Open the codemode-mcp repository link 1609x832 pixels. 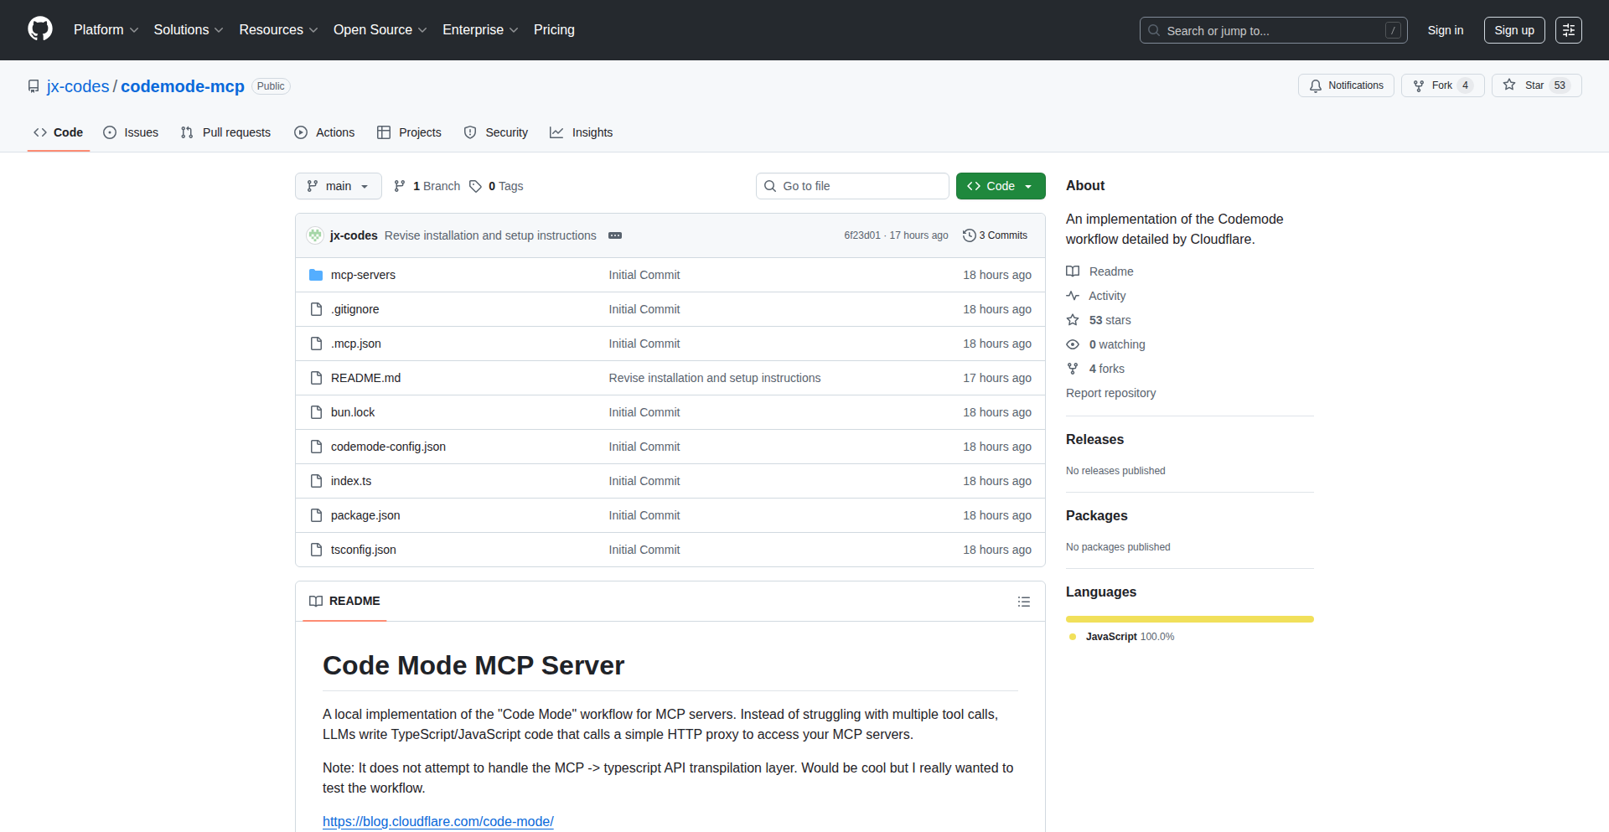[183, 86]
